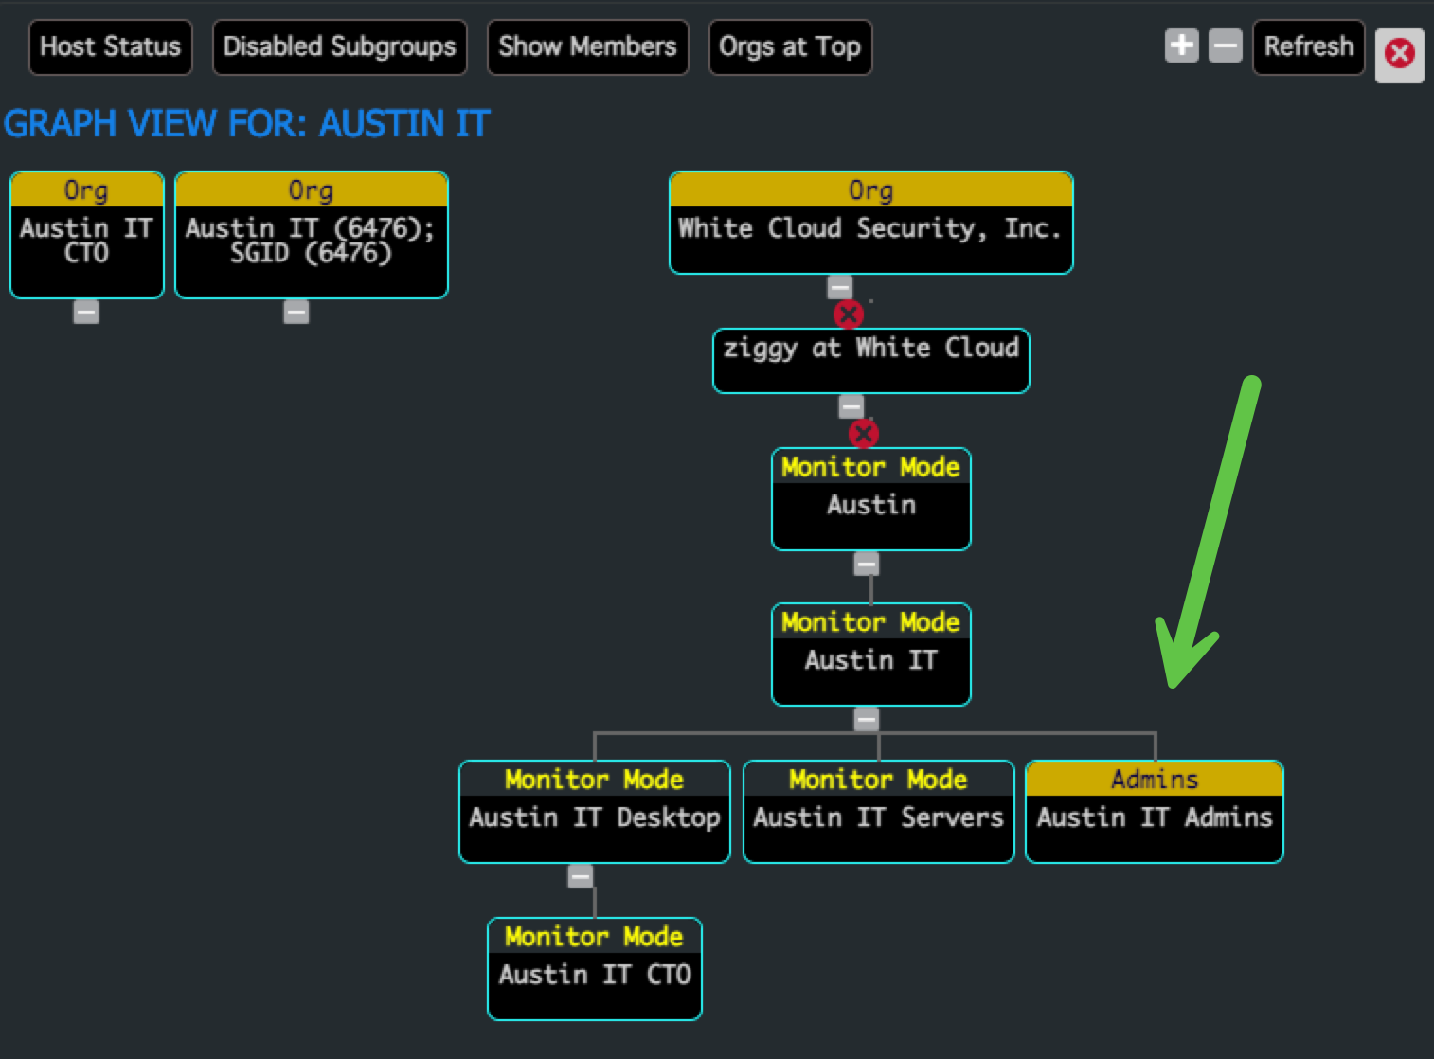The height and width of the screenshot is (1059, 1434).
Task: Collapse White Cloud Security, Inc. subtree
Action: 839,287
